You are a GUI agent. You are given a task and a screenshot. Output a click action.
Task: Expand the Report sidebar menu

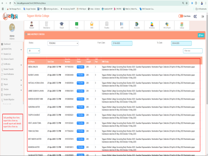coord(12,85)
